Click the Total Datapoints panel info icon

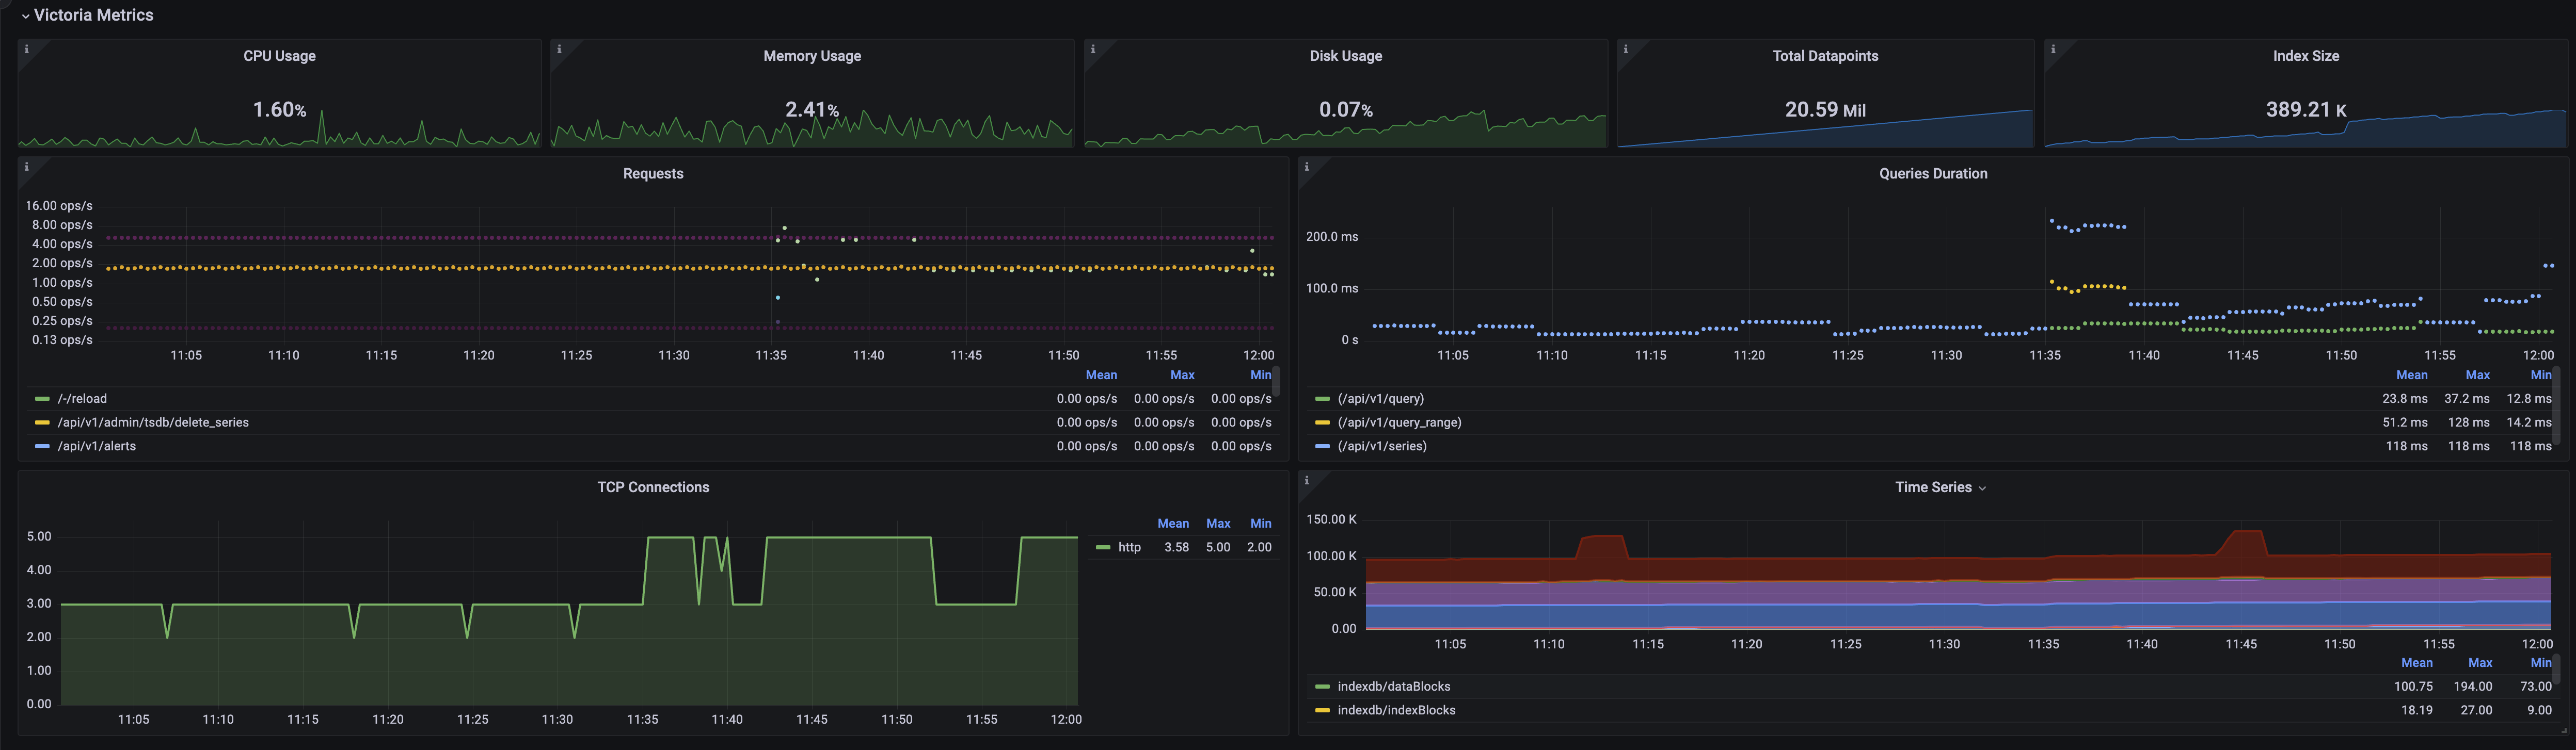coord(1625,49)
